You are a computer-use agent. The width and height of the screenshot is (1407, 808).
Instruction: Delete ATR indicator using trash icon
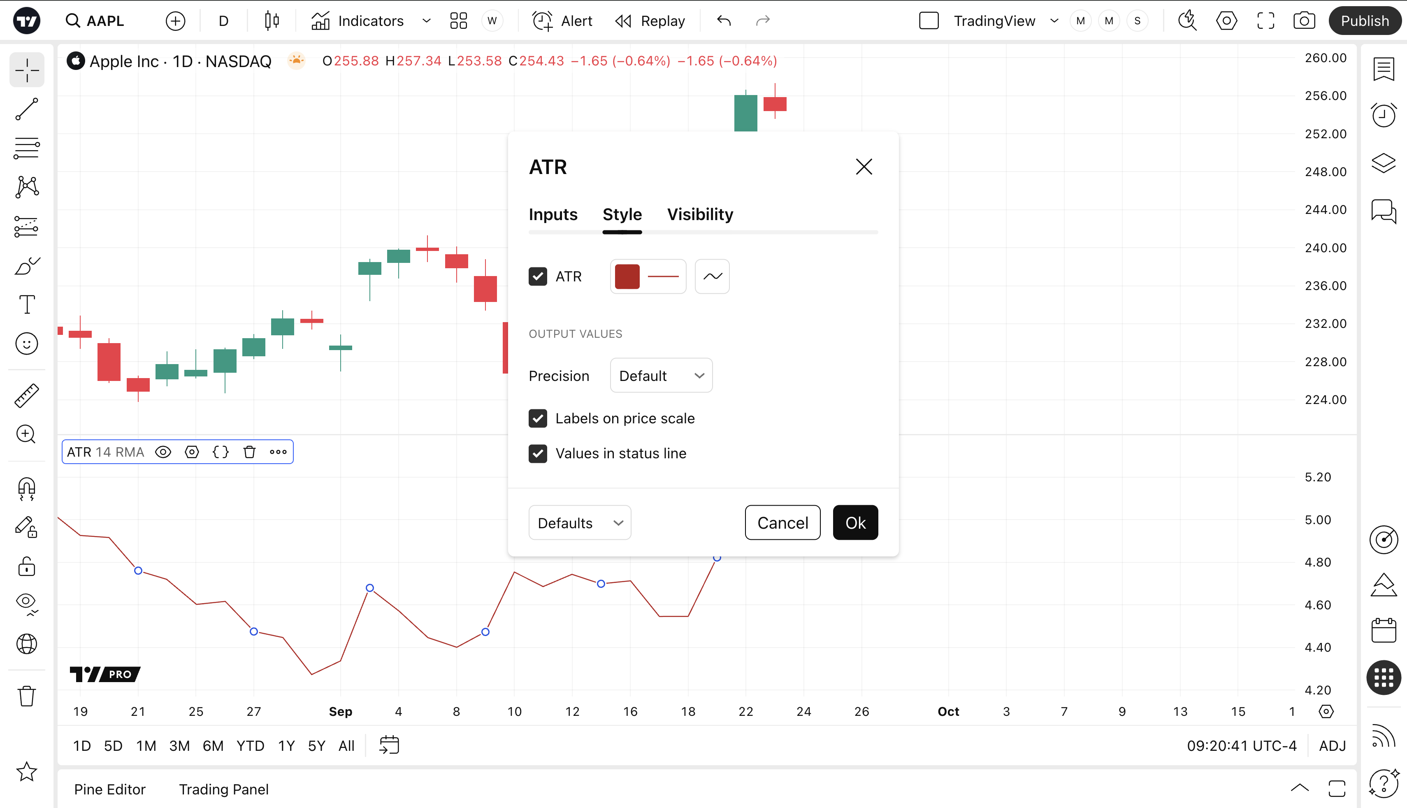tap(249, 452)
